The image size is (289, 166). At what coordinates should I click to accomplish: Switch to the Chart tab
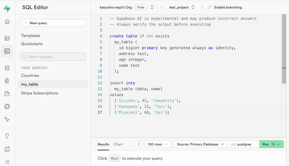click(118, 144)
